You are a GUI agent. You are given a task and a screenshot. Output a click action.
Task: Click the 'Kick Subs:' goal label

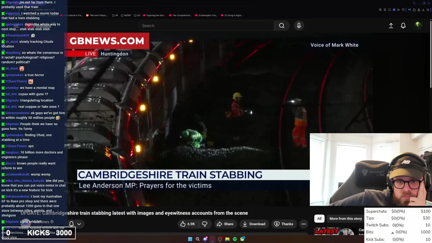[x=375, y=239]
